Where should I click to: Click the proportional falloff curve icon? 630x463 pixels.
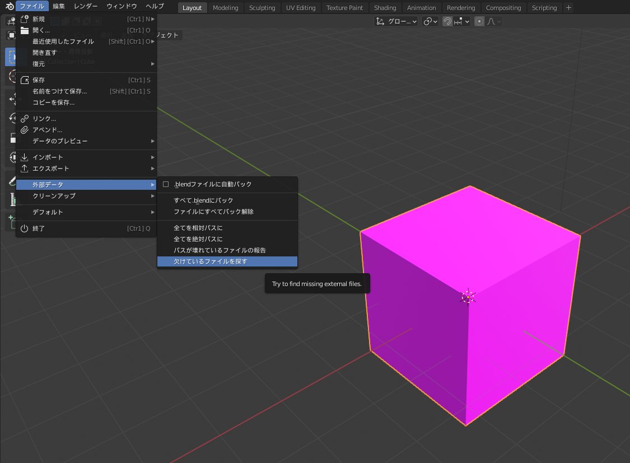tap(491, 21)
